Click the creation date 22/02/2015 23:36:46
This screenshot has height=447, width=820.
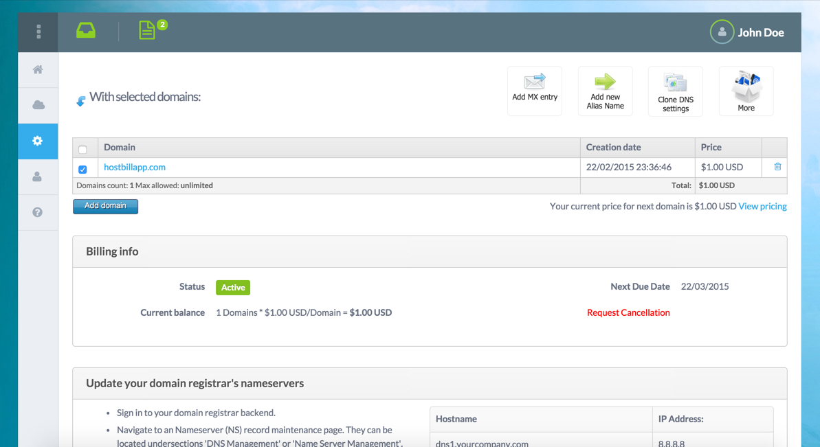[x=629, y=167]
